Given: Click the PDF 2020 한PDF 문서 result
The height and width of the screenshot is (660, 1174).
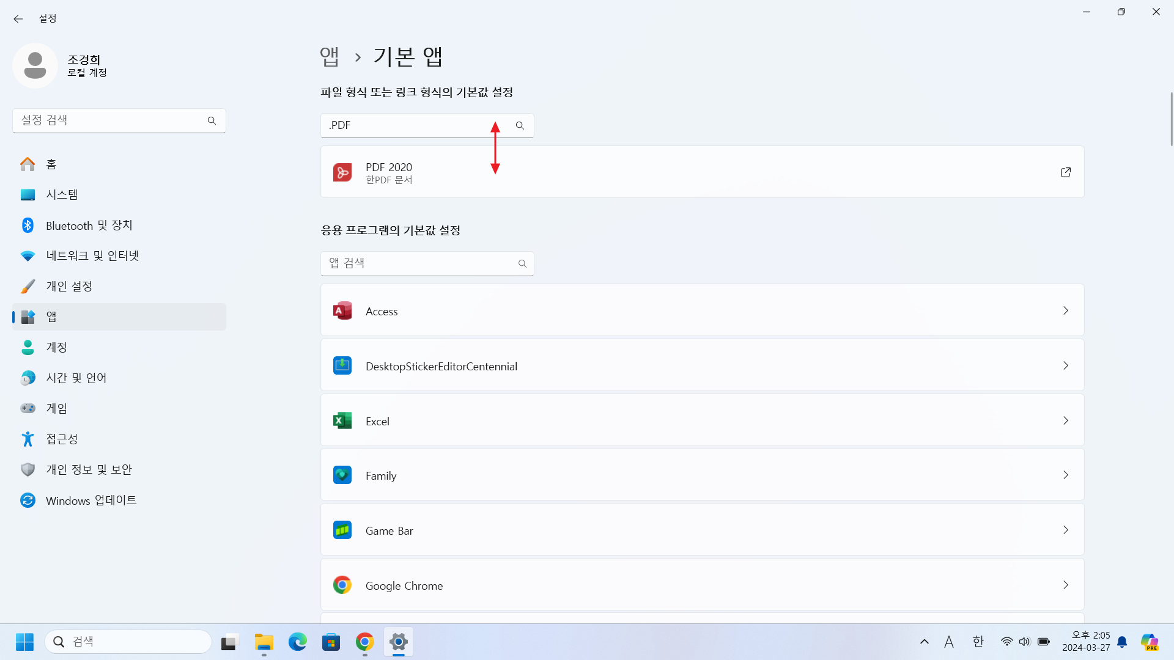Looking at the screenshot, I should coord(702,172).
